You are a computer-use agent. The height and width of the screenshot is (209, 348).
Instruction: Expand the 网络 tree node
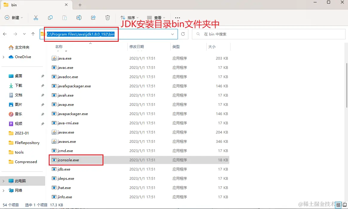click(x=3, y=191)
